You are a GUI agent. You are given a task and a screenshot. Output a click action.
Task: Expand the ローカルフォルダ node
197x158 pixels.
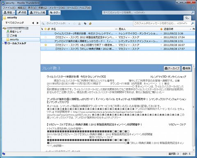pyautogui.click(x=3, y=44)
